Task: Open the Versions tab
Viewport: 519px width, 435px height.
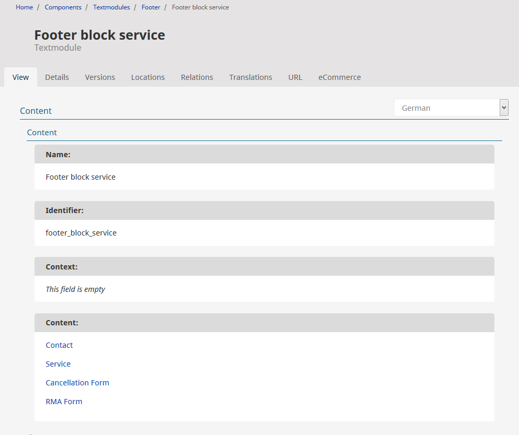Action: pyautogui.click(x=100, y=77)
